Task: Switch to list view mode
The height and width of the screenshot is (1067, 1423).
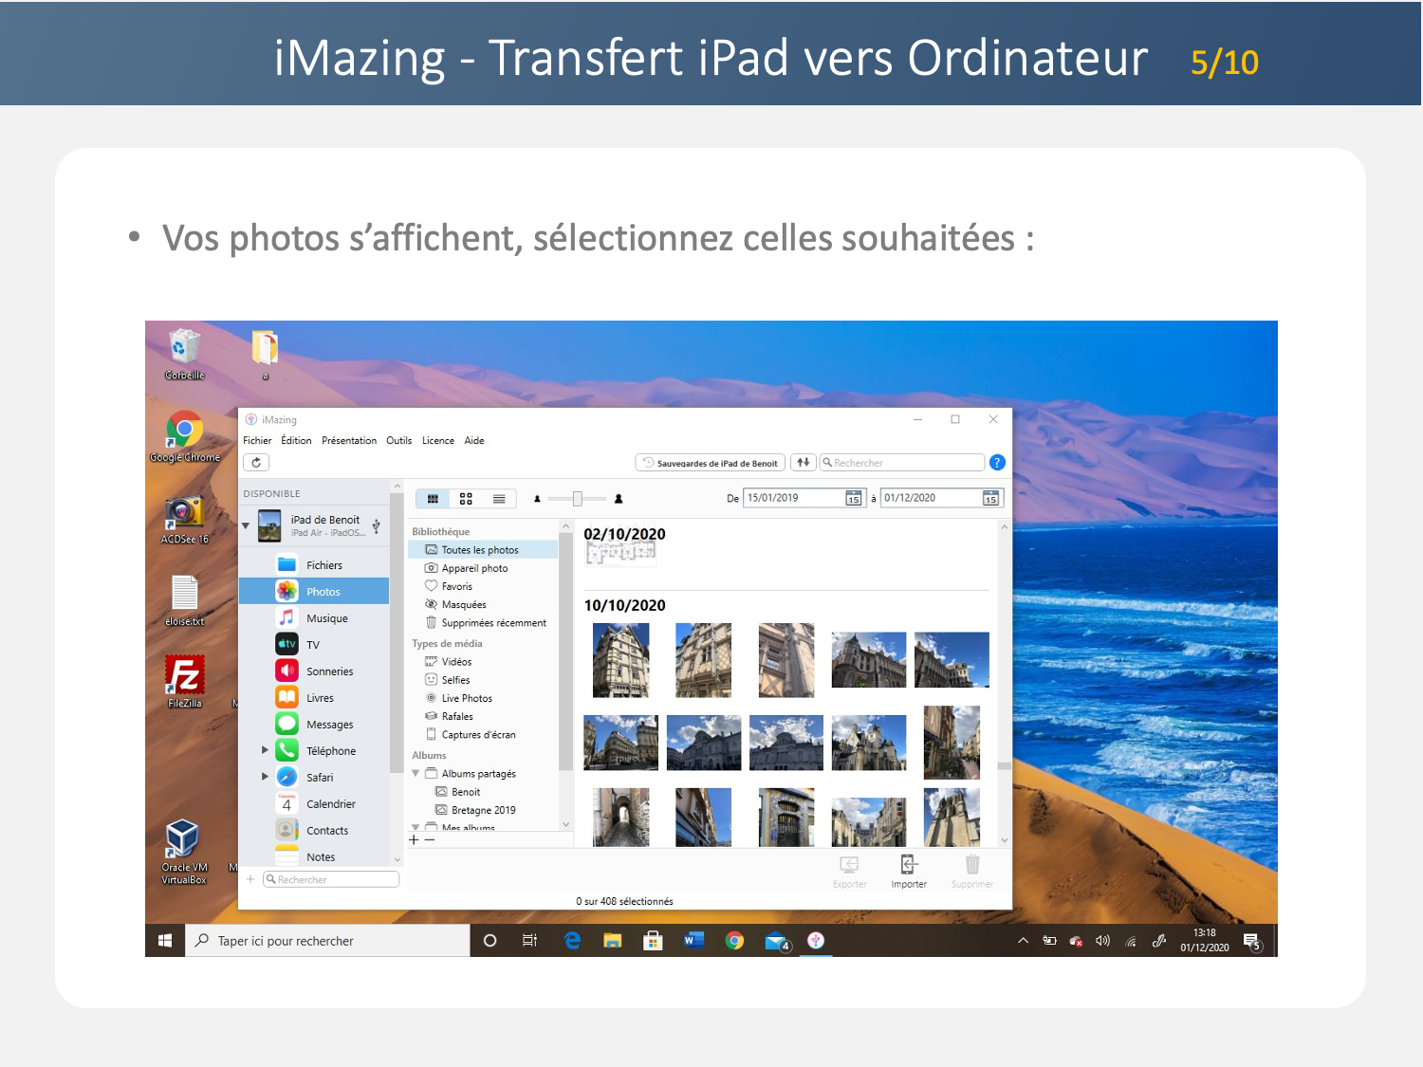Action: (x=499, y=499)
